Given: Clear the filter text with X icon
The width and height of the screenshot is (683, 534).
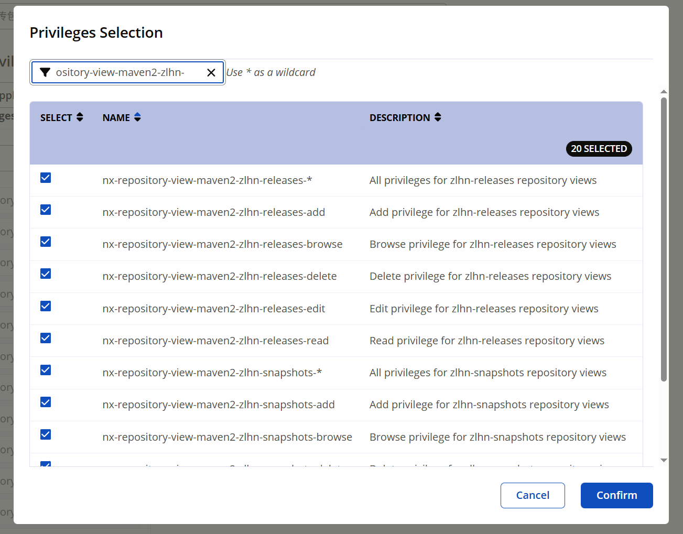Looking at the screenshot, I should coord(211,72).
